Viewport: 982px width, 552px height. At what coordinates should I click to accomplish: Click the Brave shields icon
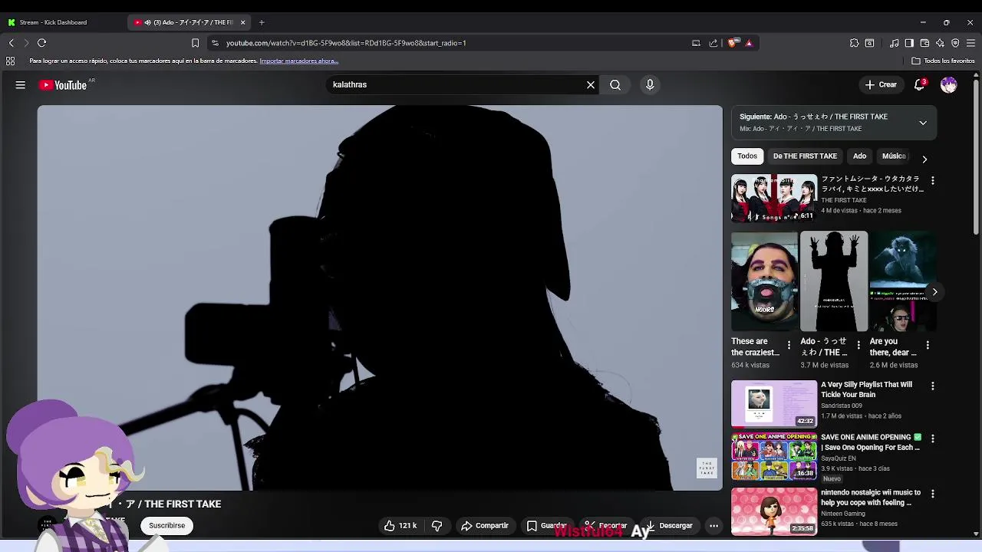732,43
